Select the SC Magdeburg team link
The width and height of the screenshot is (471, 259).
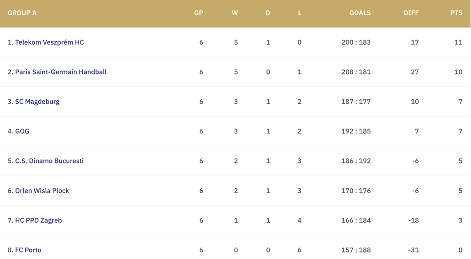37,102
